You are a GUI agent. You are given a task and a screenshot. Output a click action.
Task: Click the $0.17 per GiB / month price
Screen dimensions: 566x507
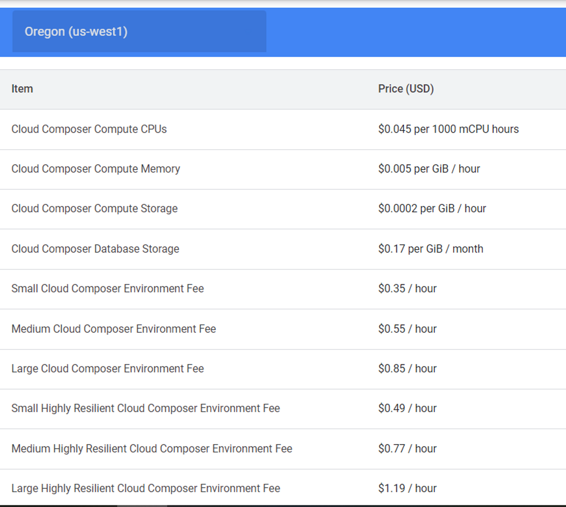click(430, 249)
